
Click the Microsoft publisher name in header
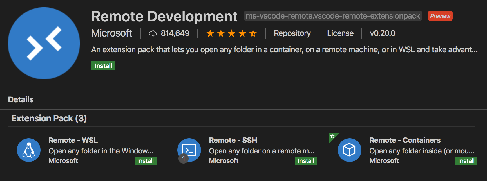pos(112,33)
